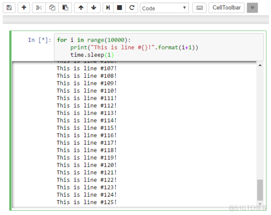This screenshot has width=271, height=215.
Task: Click output scrollbar down arrow
Action: pyautogui.click(x=260, y=204)
